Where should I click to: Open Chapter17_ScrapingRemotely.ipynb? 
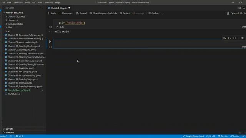pyautogui.click(x=25, y=87)
